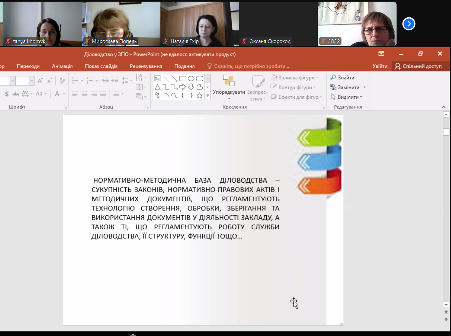Pick the five-point star shape
This screenshot has width=451, height=336.
(x=199, y=95)
